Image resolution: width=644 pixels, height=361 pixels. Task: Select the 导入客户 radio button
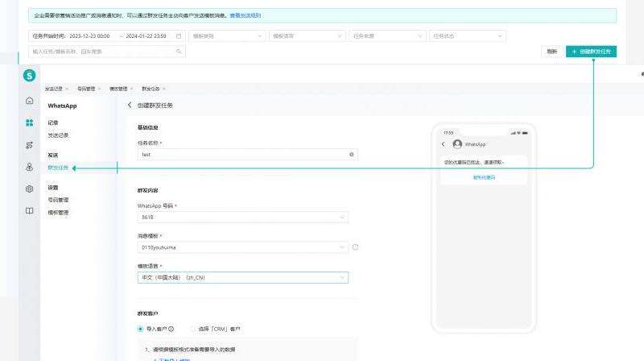click(x=141, y=329)
